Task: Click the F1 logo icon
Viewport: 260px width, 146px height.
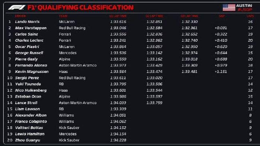Action: [16, 8]
